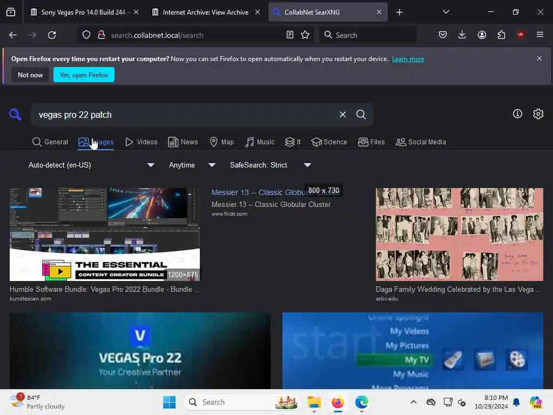Select the General search category
The width and height of the screenshot is (553, 415).
point(50,142)
